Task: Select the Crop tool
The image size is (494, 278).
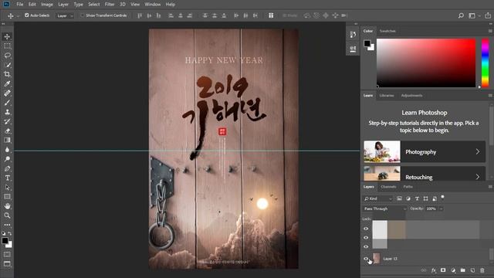Action: pos(7,74)
